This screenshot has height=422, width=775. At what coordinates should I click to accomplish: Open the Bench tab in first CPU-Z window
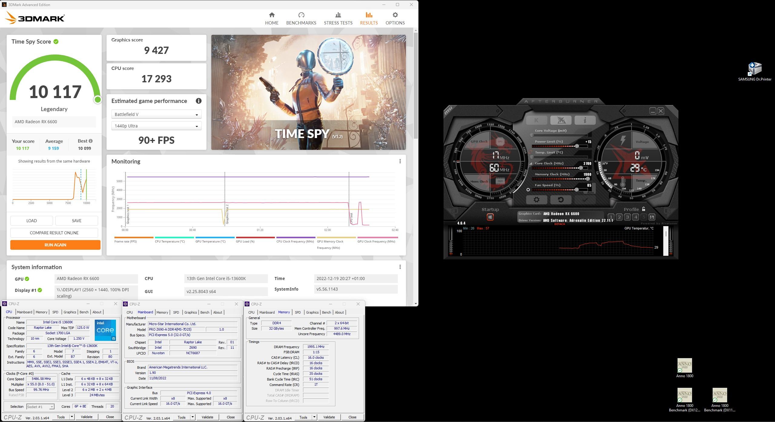pos(84,312)
